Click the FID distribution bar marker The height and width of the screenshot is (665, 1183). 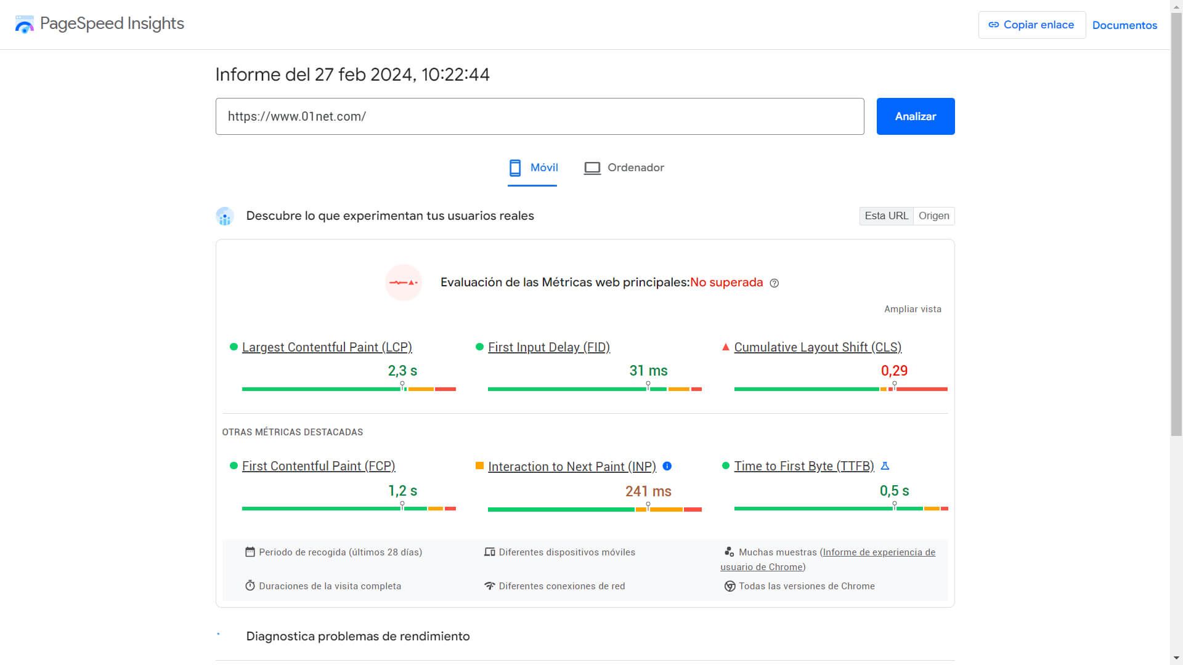(x=648, y=386)
